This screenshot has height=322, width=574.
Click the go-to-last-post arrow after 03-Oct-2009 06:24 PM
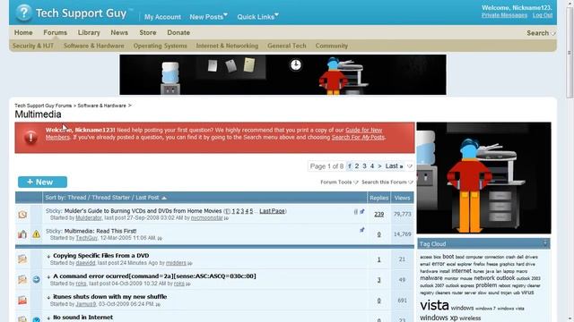pyautogui.click(x=158, y=304)
